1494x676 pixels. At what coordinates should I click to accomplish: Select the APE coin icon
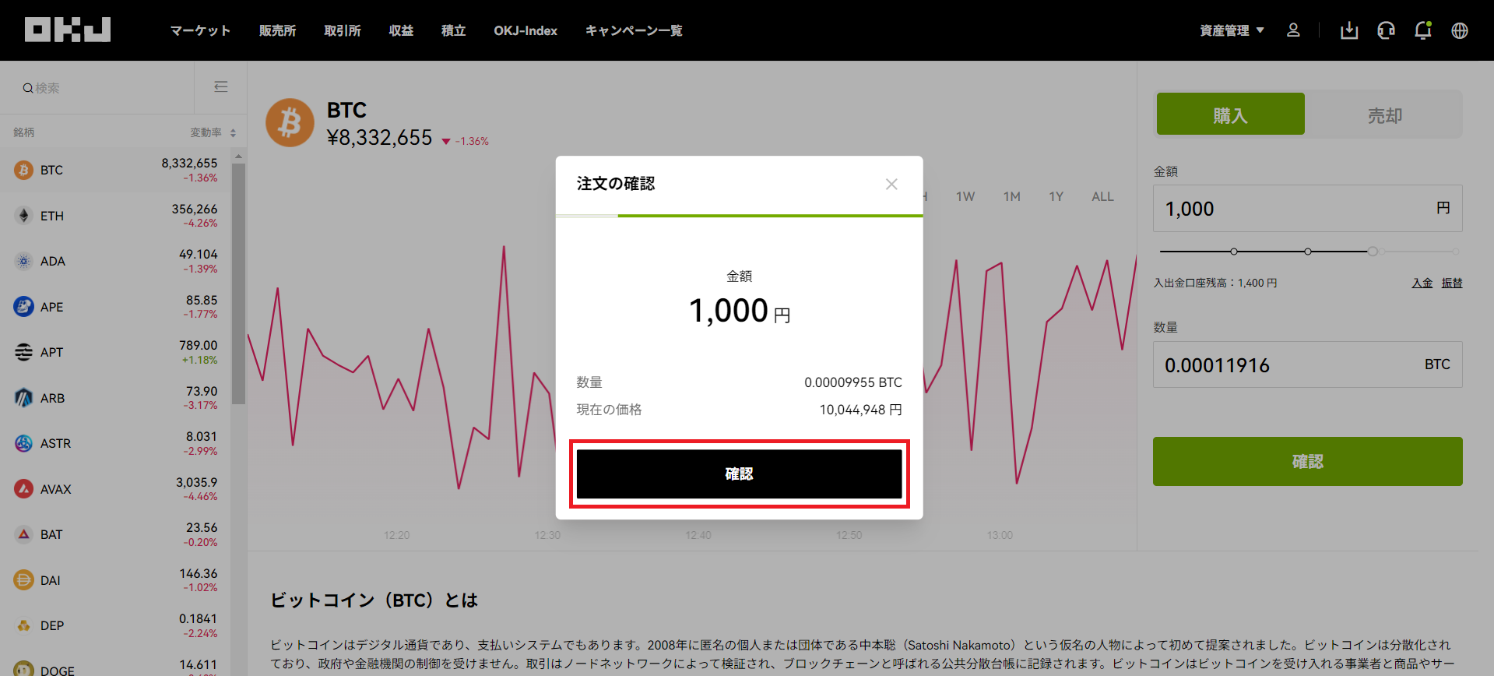click(x=23, y=307)
